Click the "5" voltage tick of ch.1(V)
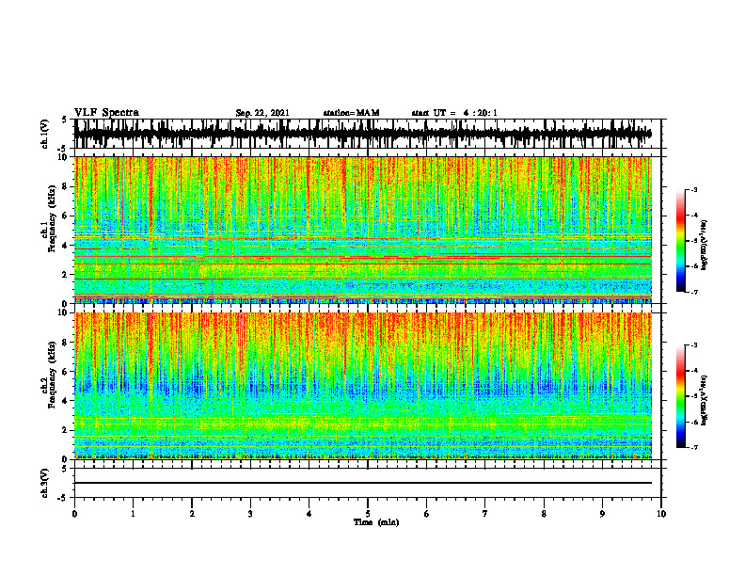This screenshot has height=576, width=745. 64,120
